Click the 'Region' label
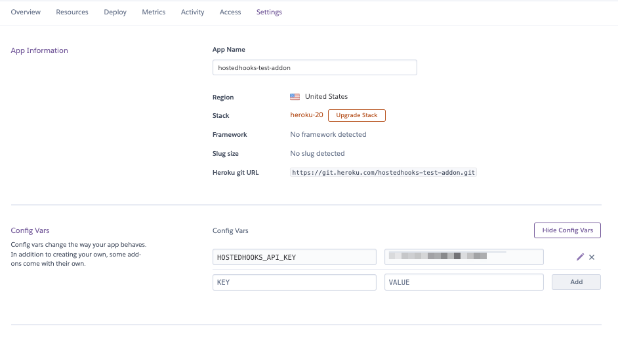The width and height of the screenshot is (618, 341). pyautogui.click(x=223, y=97)
